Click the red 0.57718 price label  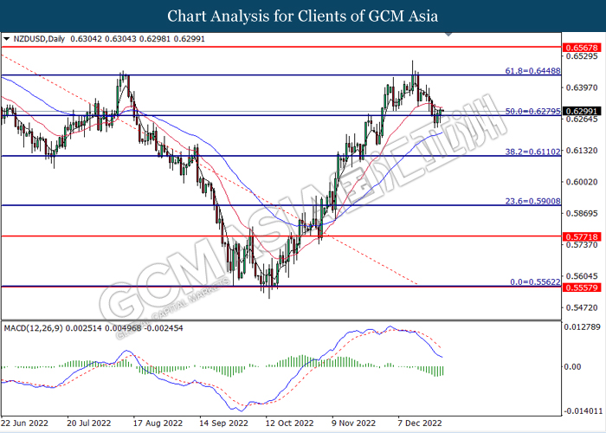(582, 236)
